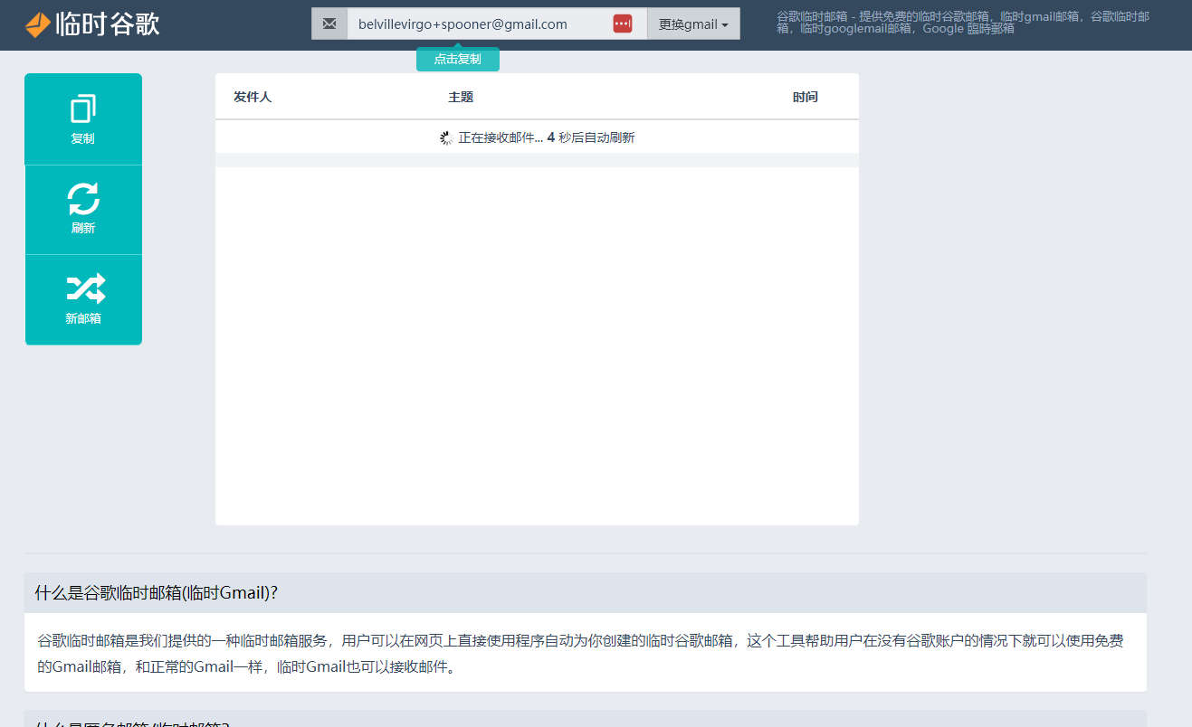Click the envelope icon beside the email field
Screen dimensions: 1192x727
tap(329, 24)
